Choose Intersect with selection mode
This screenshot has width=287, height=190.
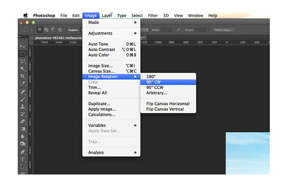pyautogui.click(x=60, y=30)
